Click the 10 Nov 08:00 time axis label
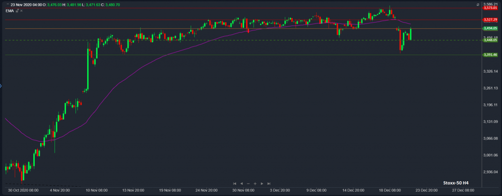Image resolution: width=502 pixels, height=196 pixels. [x=96, y=190]
